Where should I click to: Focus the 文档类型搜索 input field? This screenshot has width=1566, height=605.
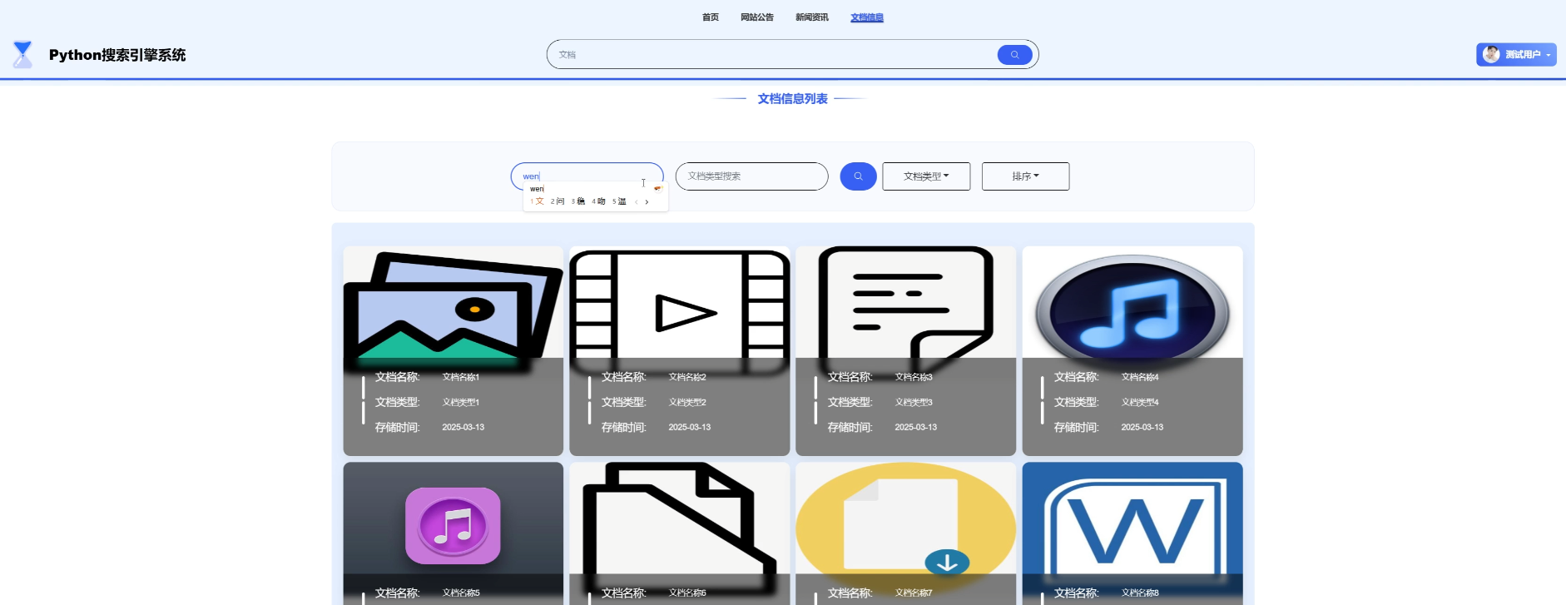tap(751, 176)
